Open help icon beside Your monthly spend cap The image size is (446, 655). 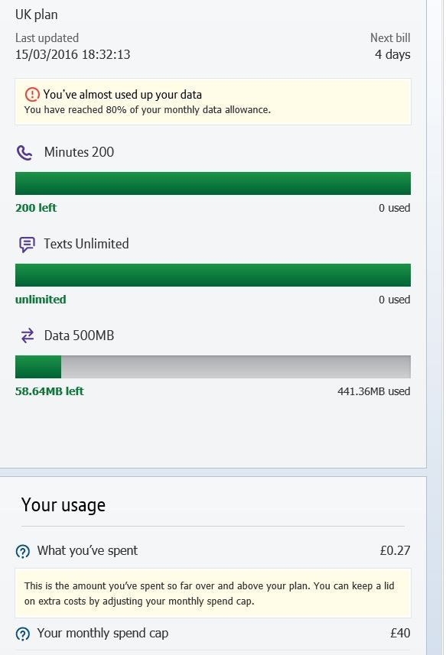click(23, 634)
